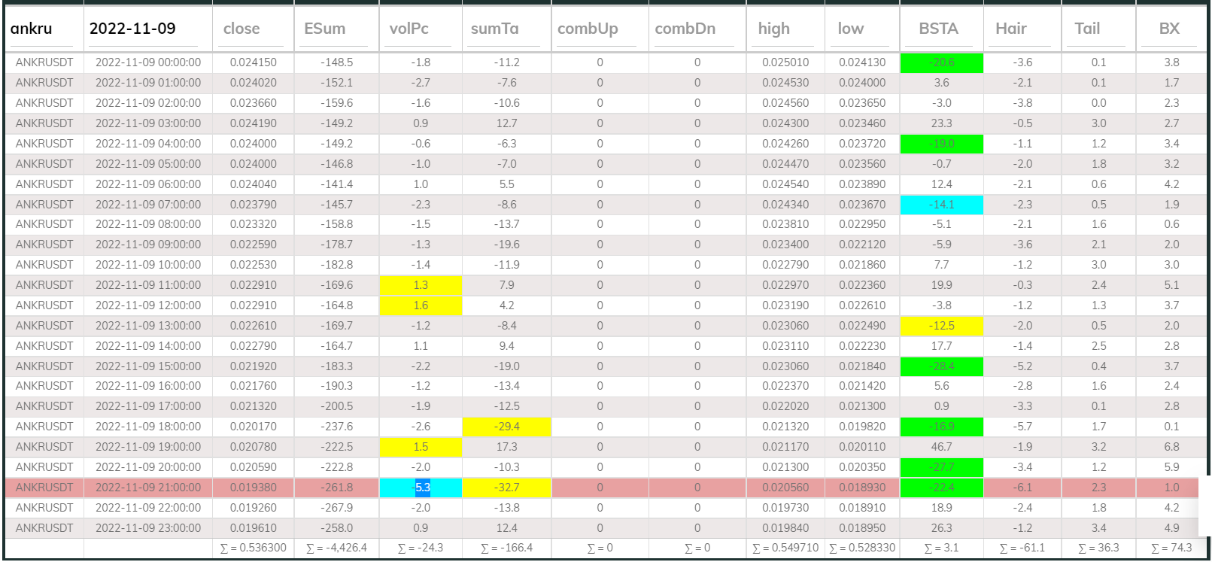Select the yellow BSTA cell -12.5
Image resolution: width=1212 pixels, height=562 pixels.
941,326
